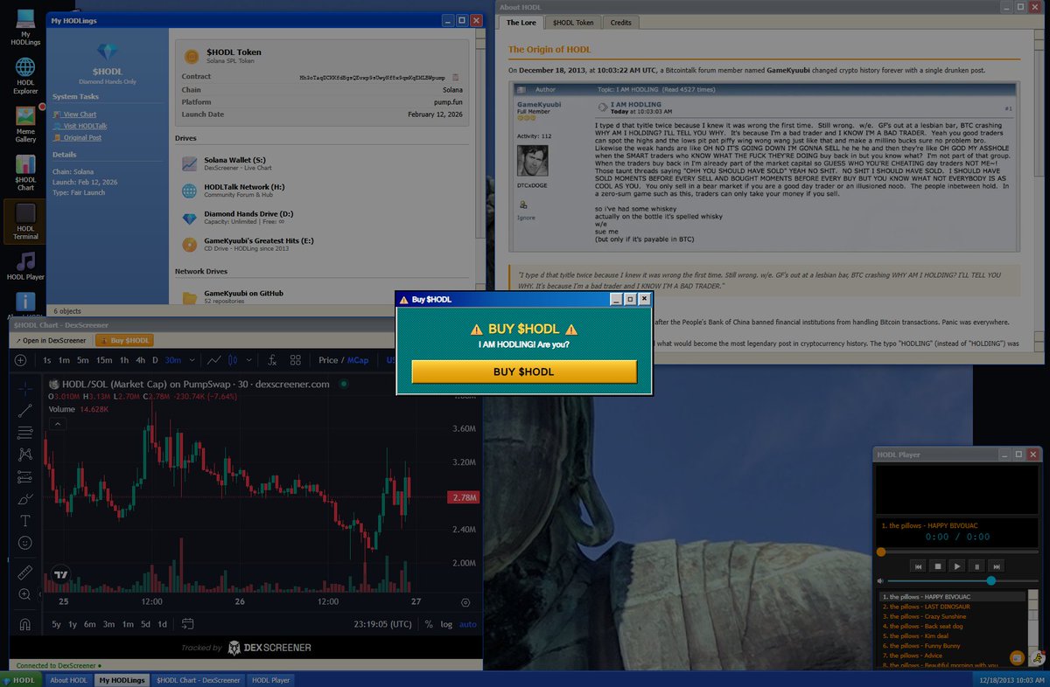
Task: Collapse the legend chevron below Volume
Action: click(58, 424)
